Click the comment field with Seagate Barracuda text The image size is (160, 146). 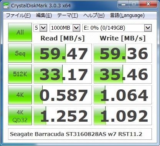point(80,134)
